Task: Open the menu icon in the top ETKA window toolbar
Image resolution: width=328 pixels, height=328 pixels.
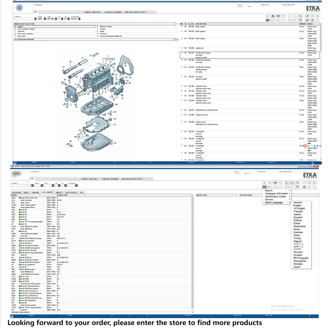Action: pos(268,20)
